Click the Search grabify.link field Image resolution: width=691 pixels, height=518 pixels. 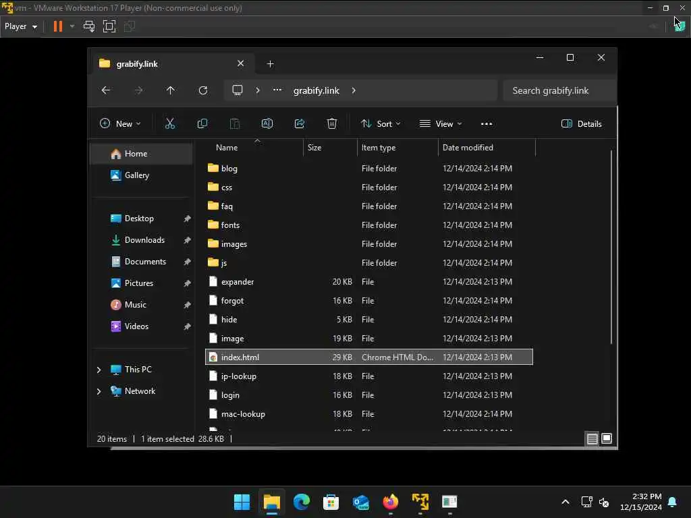coord(559,90)
